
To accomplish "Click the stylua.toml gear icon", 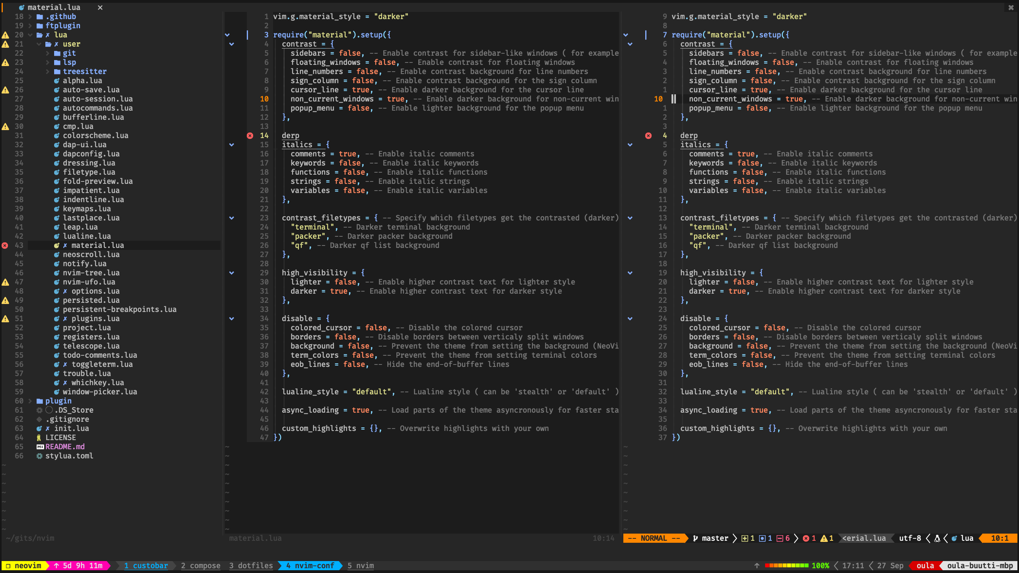I will [39, 456].
